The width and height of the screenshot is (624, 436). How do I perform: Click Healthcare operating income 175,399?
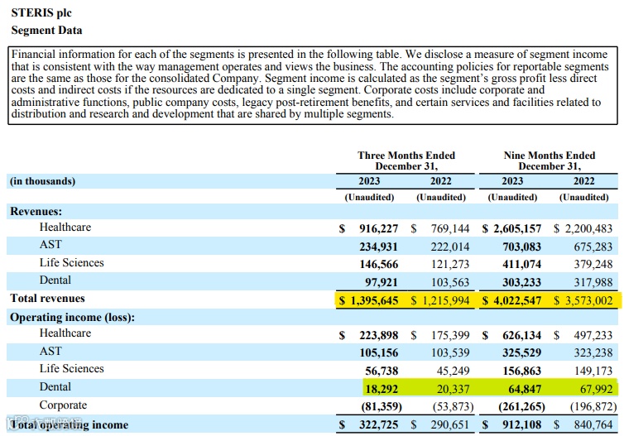point(450,335)
